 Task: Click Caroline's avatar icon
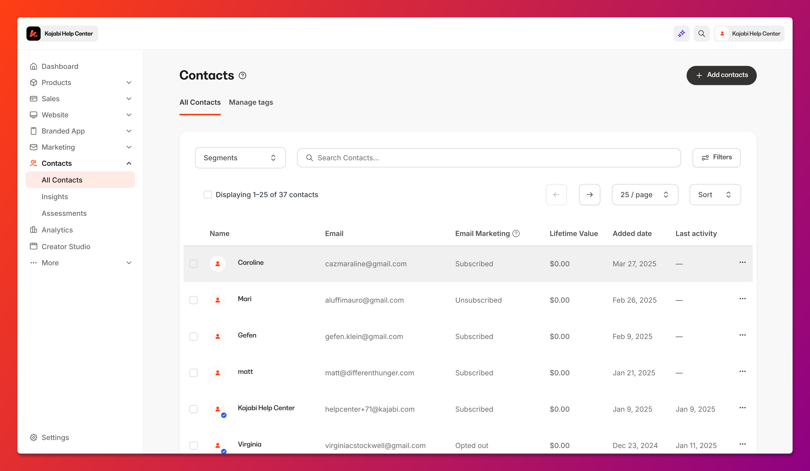point(218,264)
